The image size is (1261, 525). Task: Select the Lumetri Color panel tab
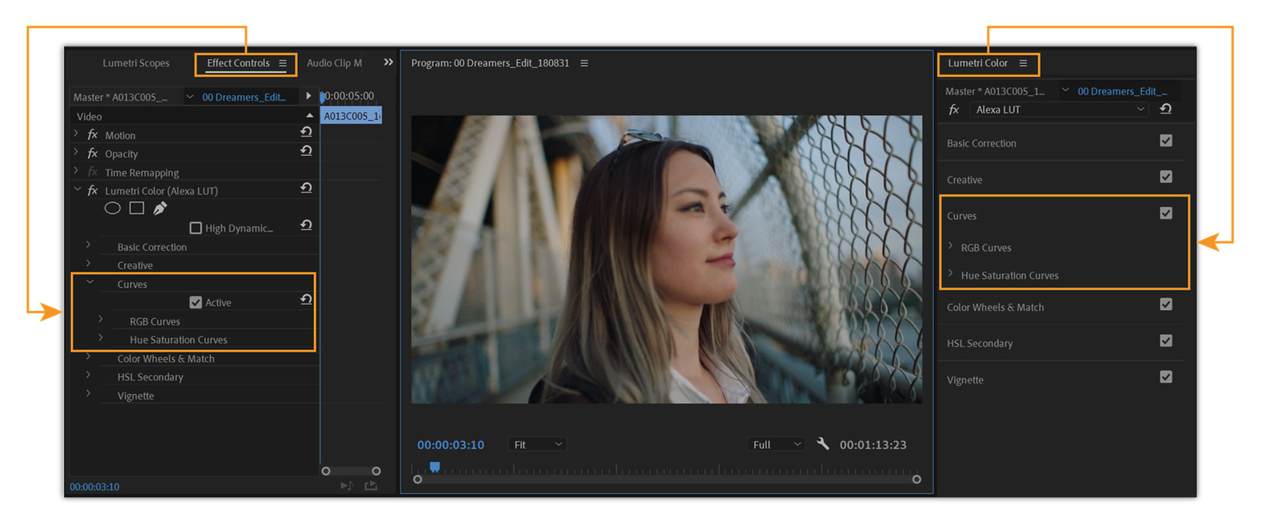[x=977, y=63]
